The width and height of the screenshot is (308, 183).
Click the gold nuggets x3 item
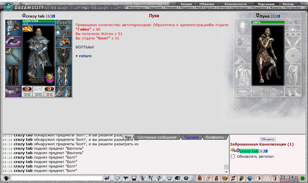27,29
